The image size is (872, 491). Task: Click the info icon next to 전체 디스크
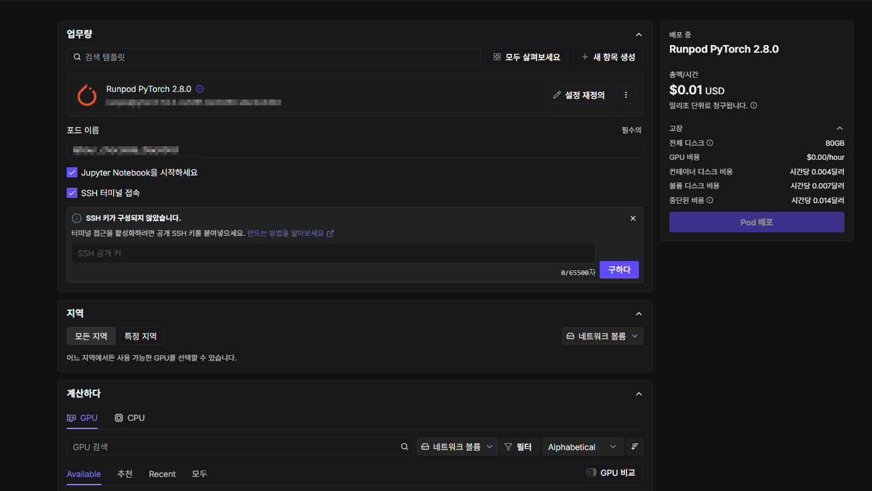(x=710, y=143)
